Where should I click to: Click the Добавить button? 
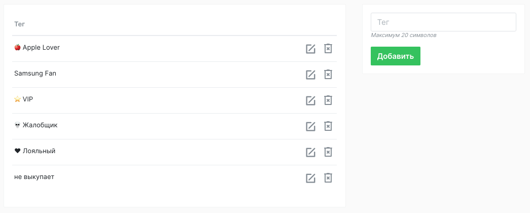click(396, 56)
